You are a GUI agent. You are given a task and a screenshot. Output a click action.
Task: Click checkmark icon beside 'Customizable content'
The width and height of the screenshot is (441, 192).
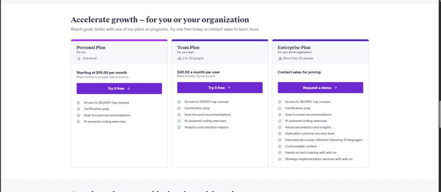tap(280, 146)
